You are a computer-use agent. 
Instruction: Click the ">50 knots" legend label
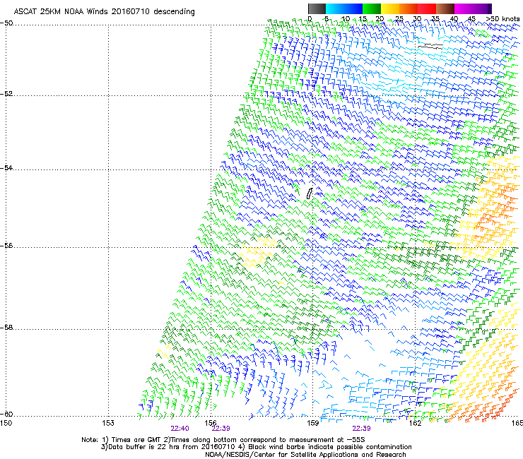click(503, 19)
